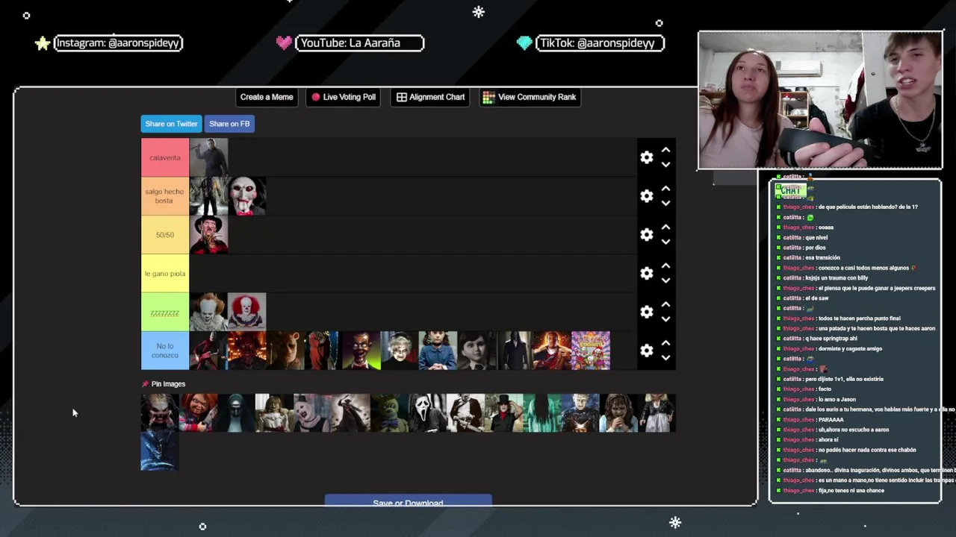
Task: Select the blue No lo conozco label
Action: tap(165, 351)
